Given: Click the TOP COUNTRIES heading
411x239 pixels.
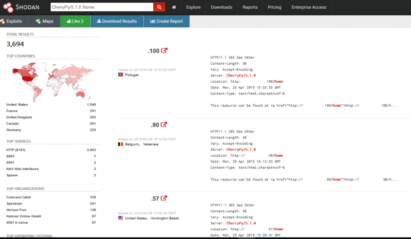Looking at the screenshot, I should pos(21,56).
